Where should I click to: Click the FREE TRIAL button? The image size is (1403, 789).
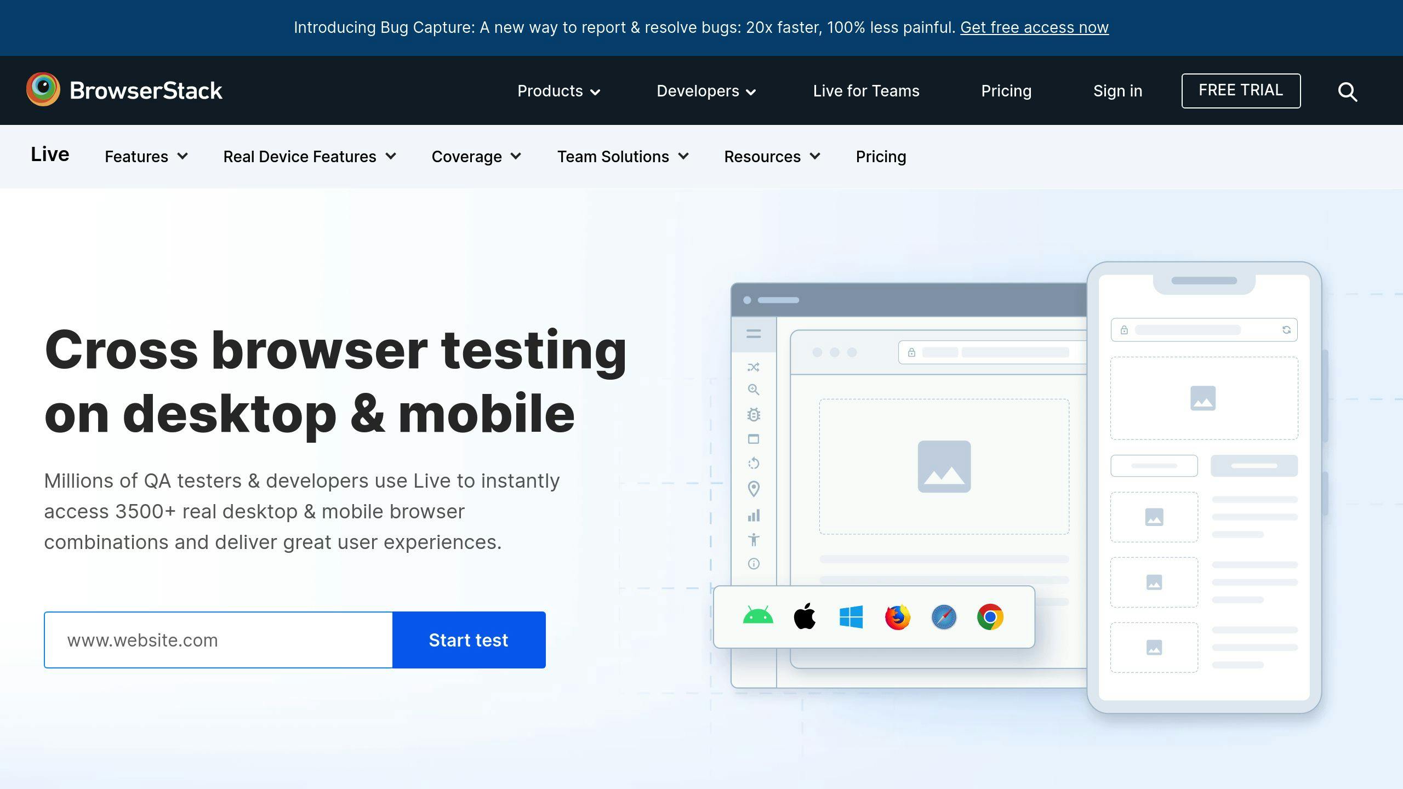click(1241, 90)
